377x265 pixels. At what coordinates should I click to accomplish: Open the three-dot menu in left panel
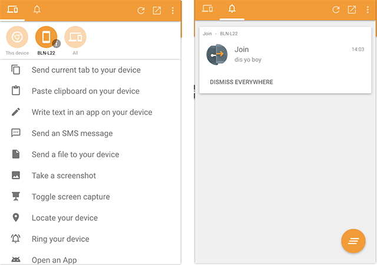173,11
